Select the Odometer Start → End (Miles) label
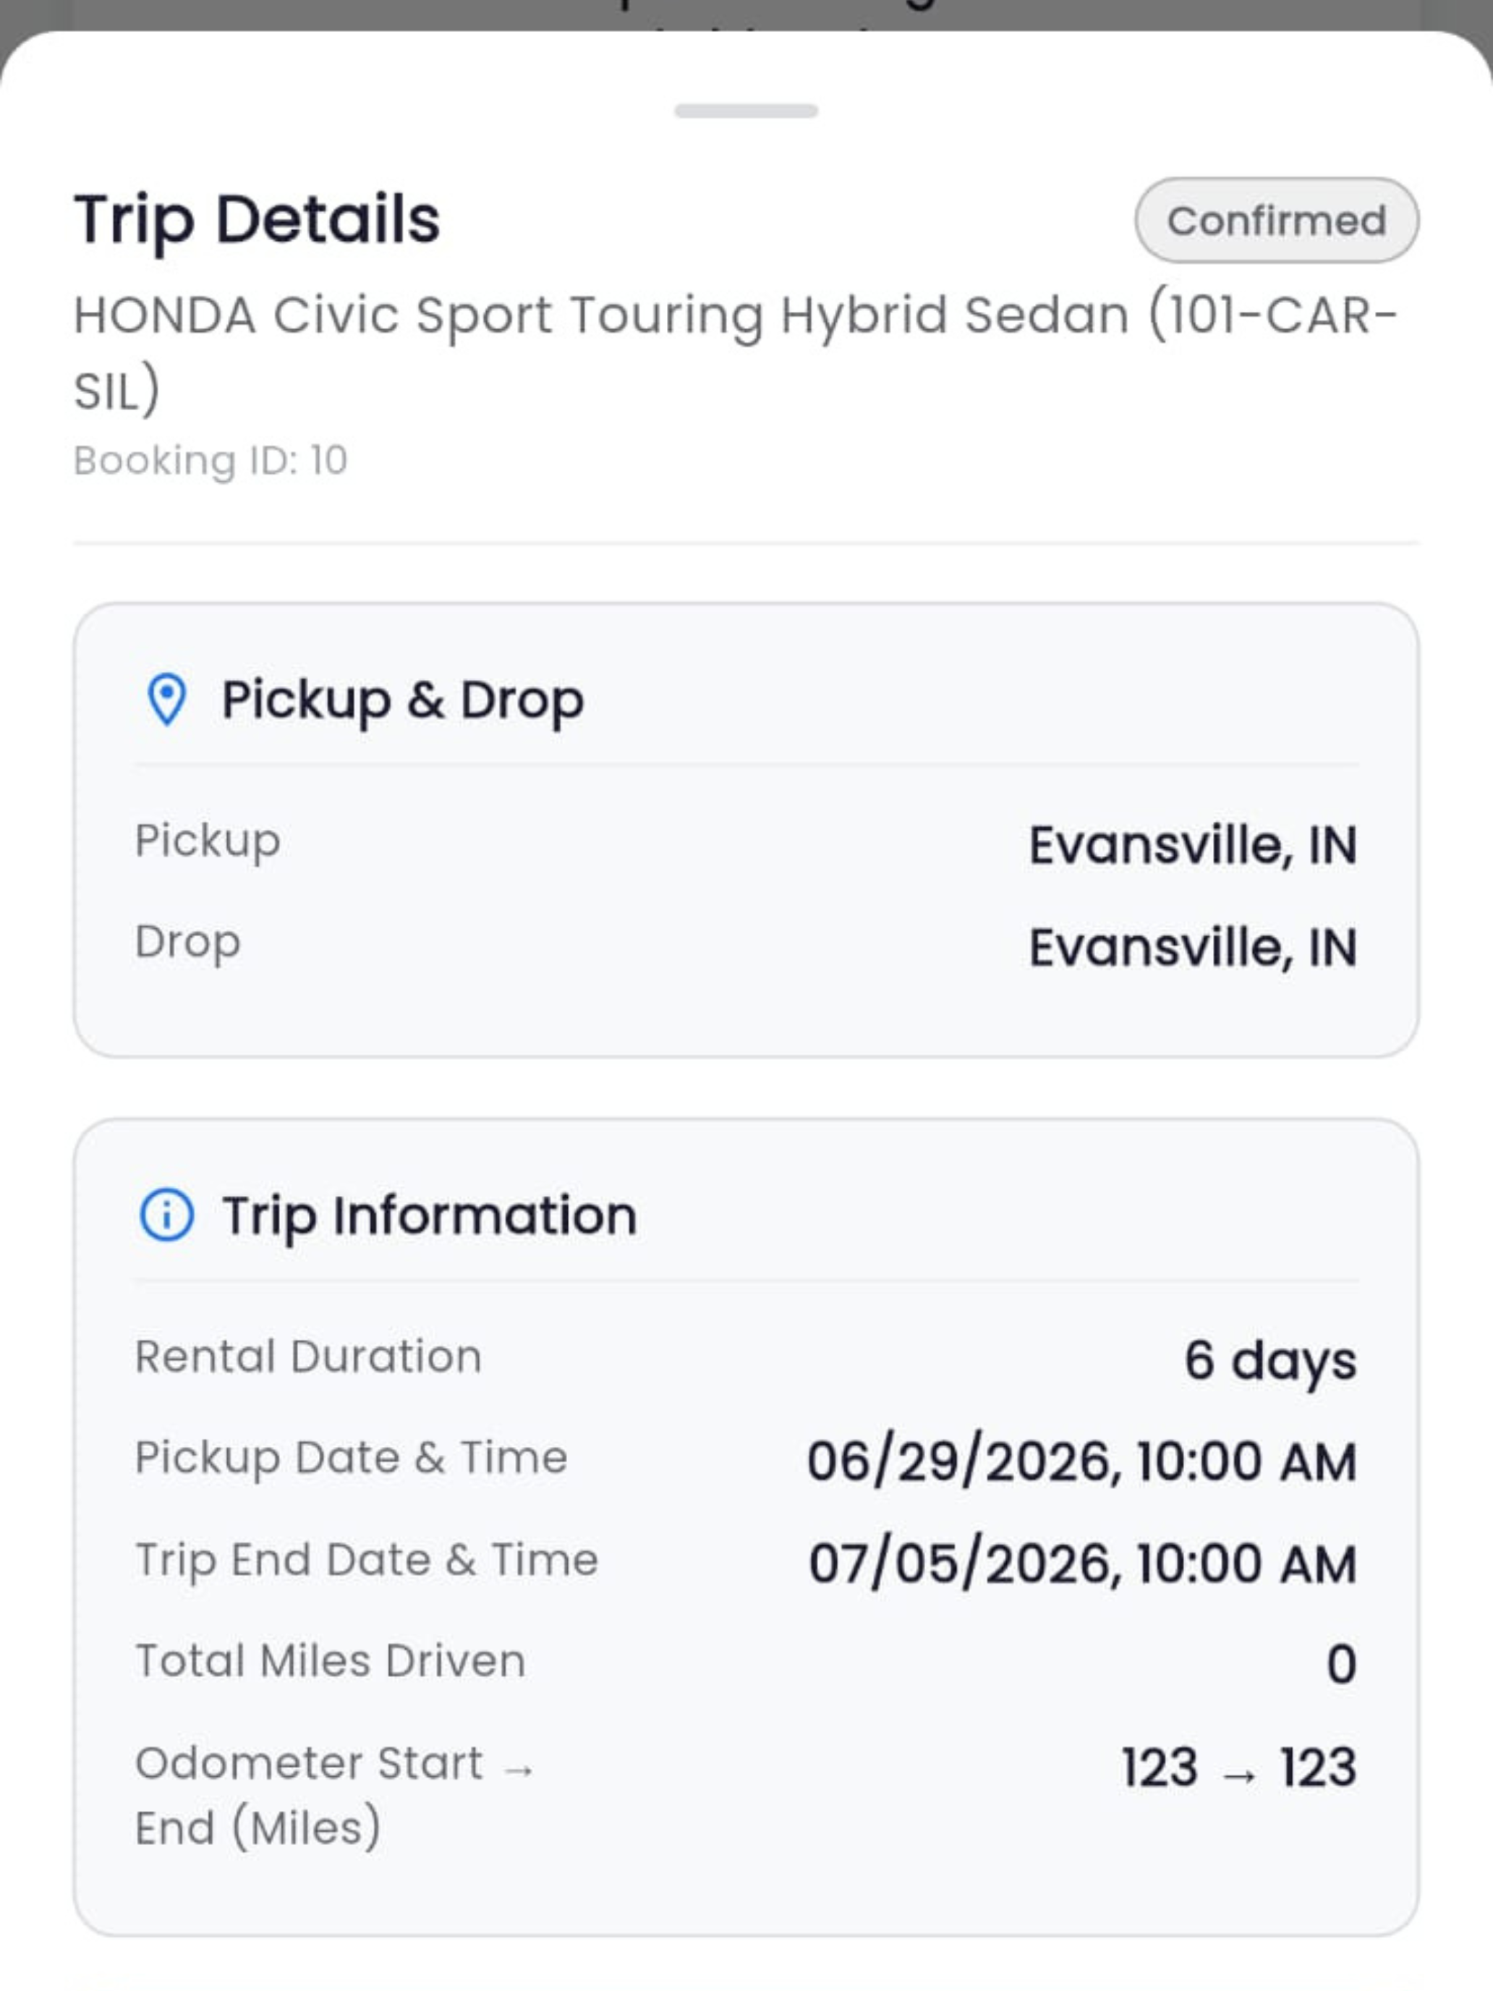 336,1796
